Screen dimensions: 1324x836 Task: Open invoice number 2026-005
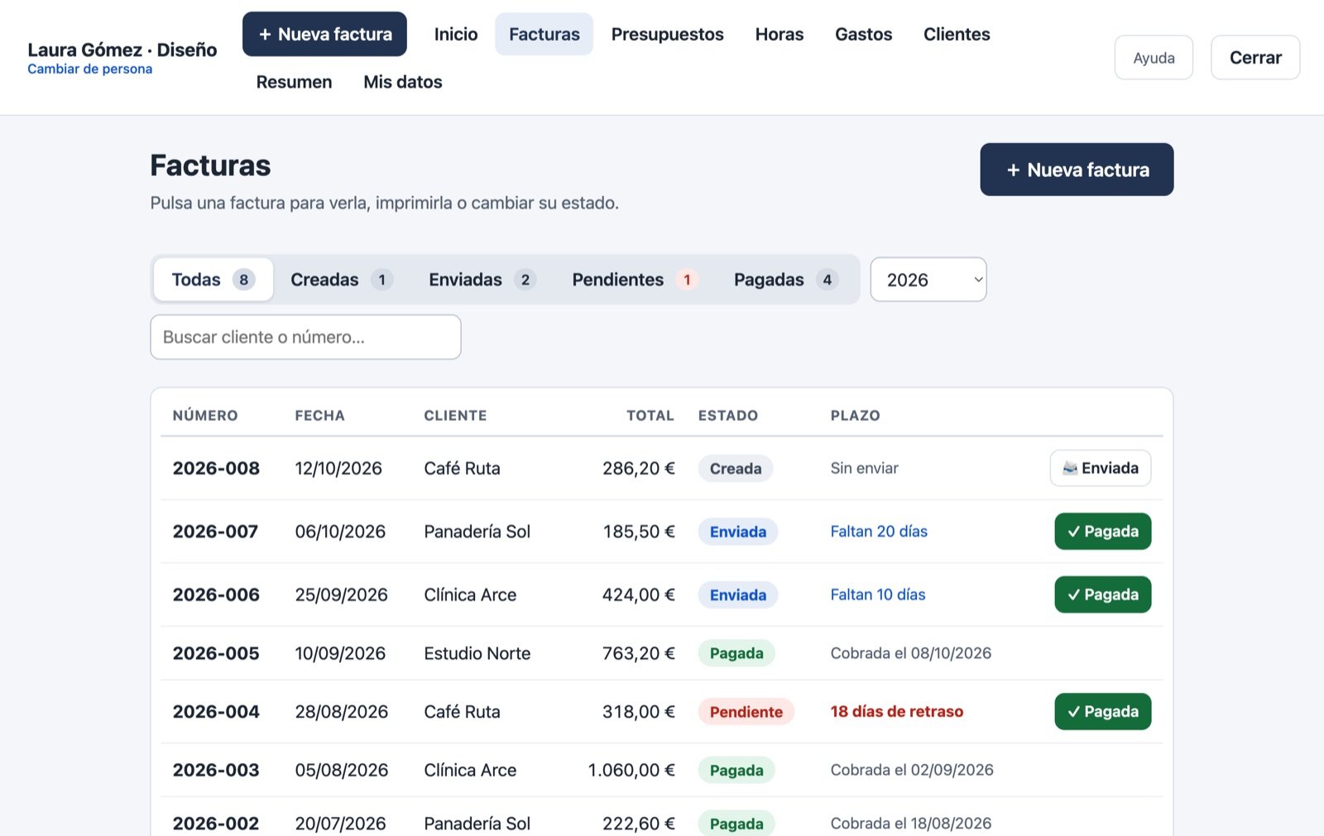(x=216, y=653)
